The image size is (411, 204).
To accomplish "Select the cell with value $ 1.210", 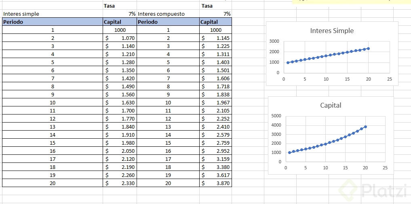I will point(120,54).
